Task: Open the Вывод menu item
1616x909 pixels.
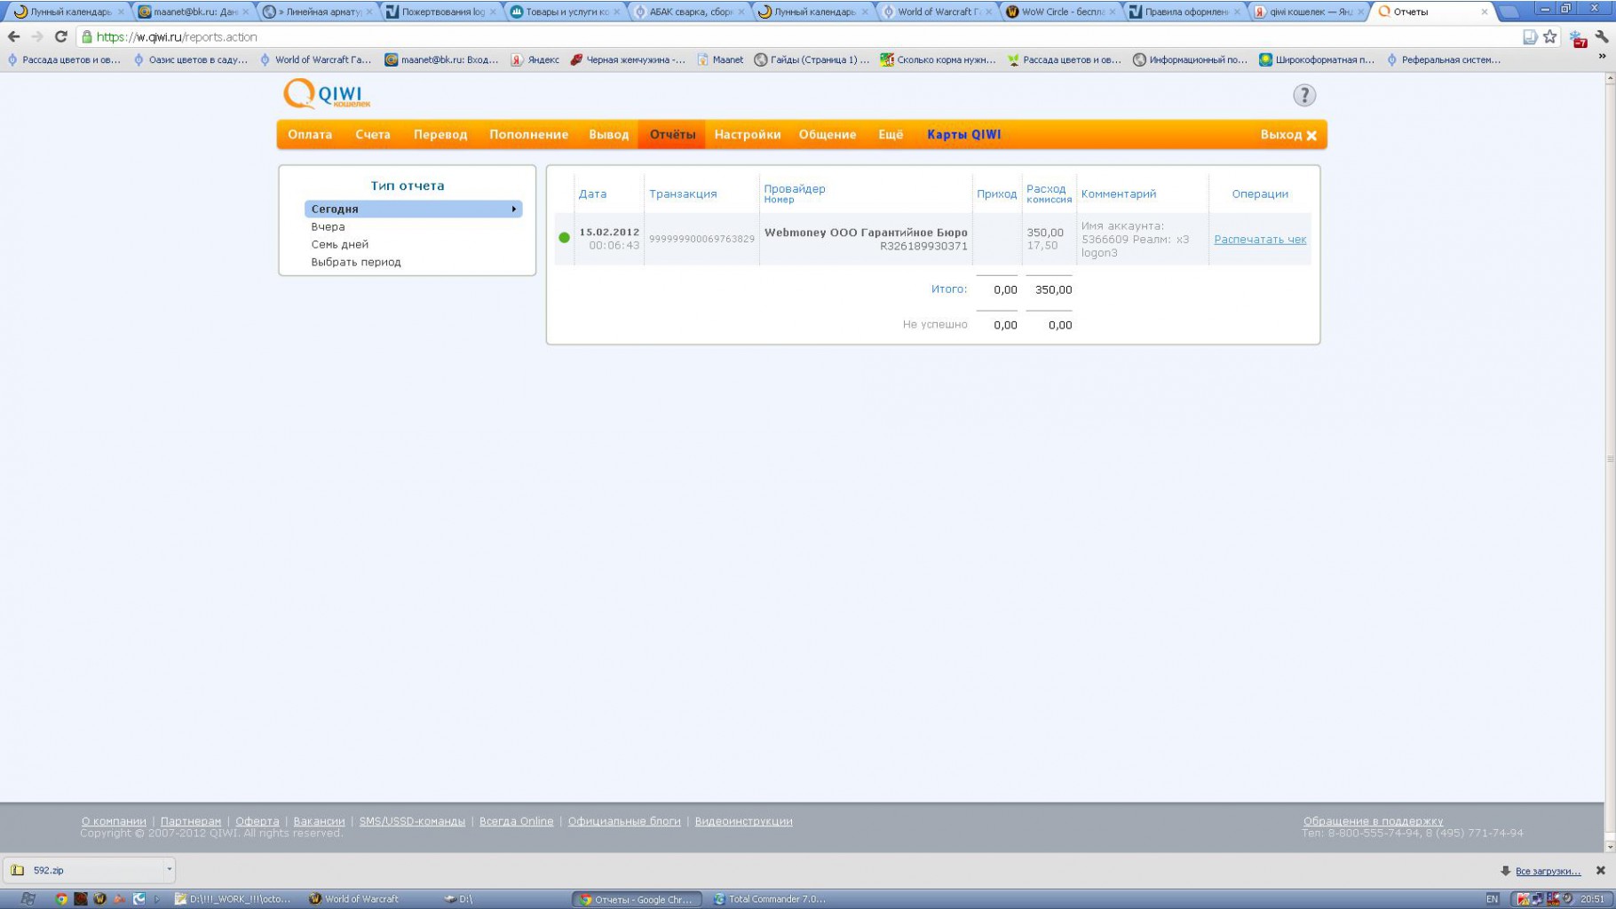Action: pos(609,134)
